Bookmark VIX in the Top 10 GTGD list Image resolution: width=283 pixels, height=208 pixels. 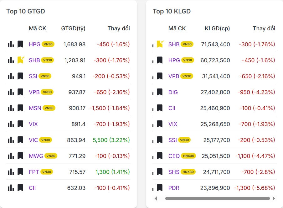[20, 124]
